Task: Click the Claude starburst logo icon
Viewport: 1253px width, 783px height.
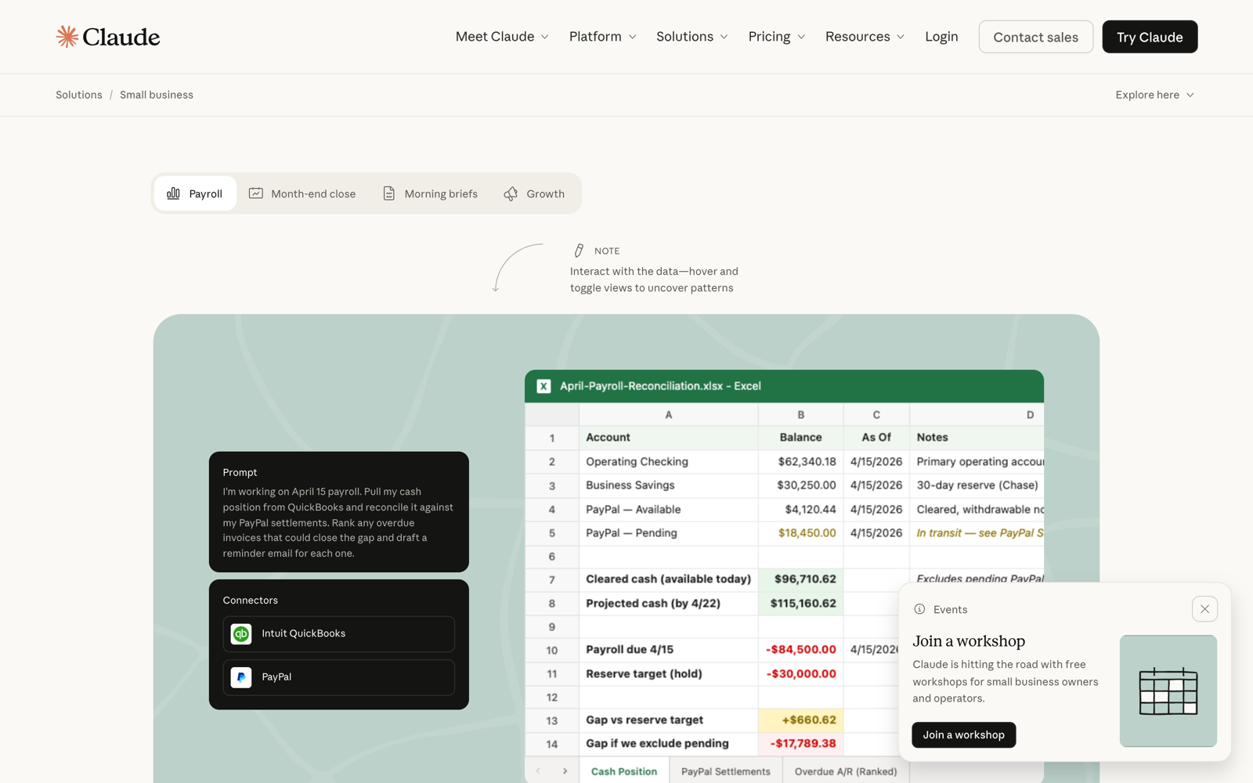Action: click(x=67, y=37)
